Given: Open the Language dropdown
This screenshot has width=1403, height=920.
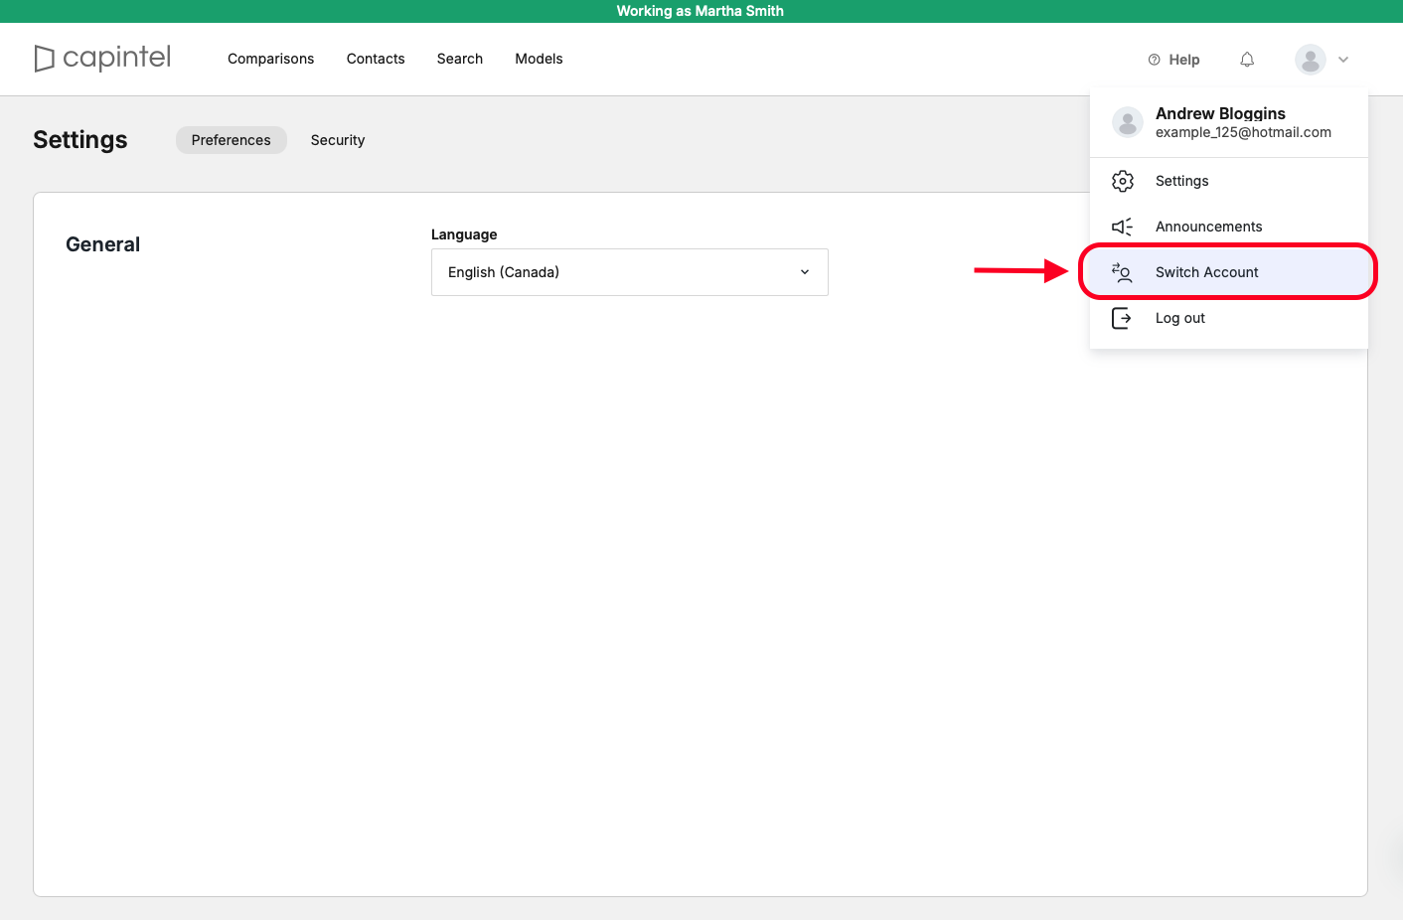Looking at the screenshot, I should (630, 272).
